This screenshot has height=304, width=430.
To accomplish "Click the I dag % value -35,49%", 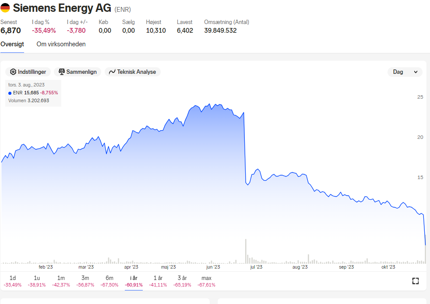I will tap(44, 31).
